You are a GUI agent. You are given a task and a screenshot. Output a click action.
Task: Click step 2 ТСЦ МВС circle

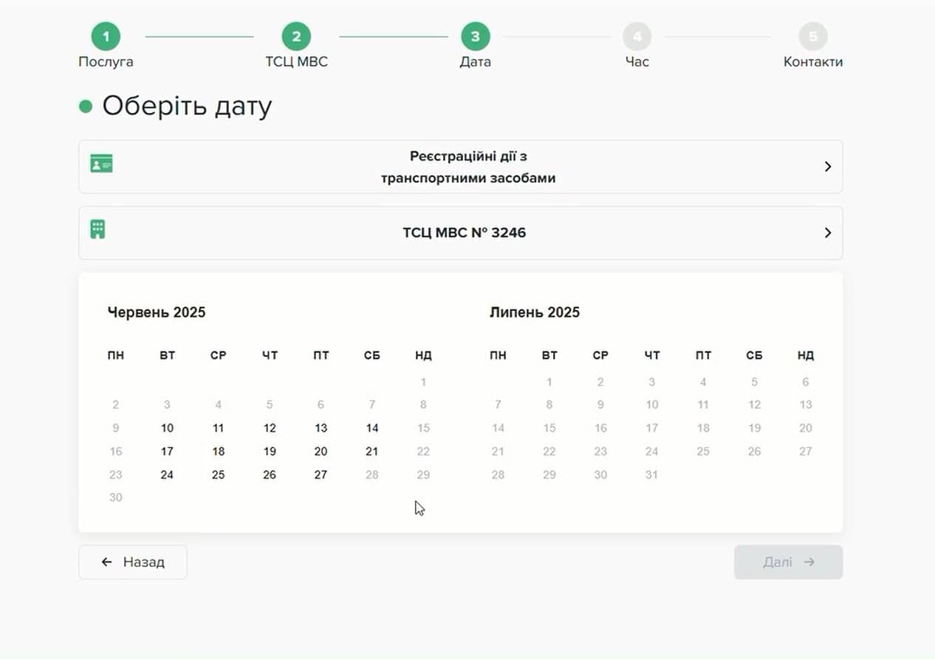[x=296, y=36]
